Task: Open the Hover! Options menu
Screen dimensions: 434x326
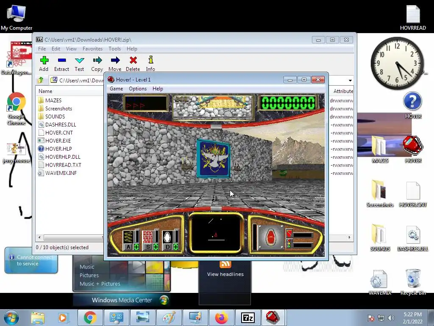Action: [138, 89]
